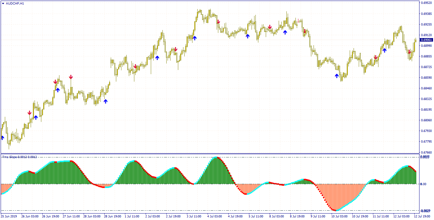Image resolution: width=434 pixels, height=220 pixels.
Task: Click the current price tag 0.69061
Action: pos(426,40)
